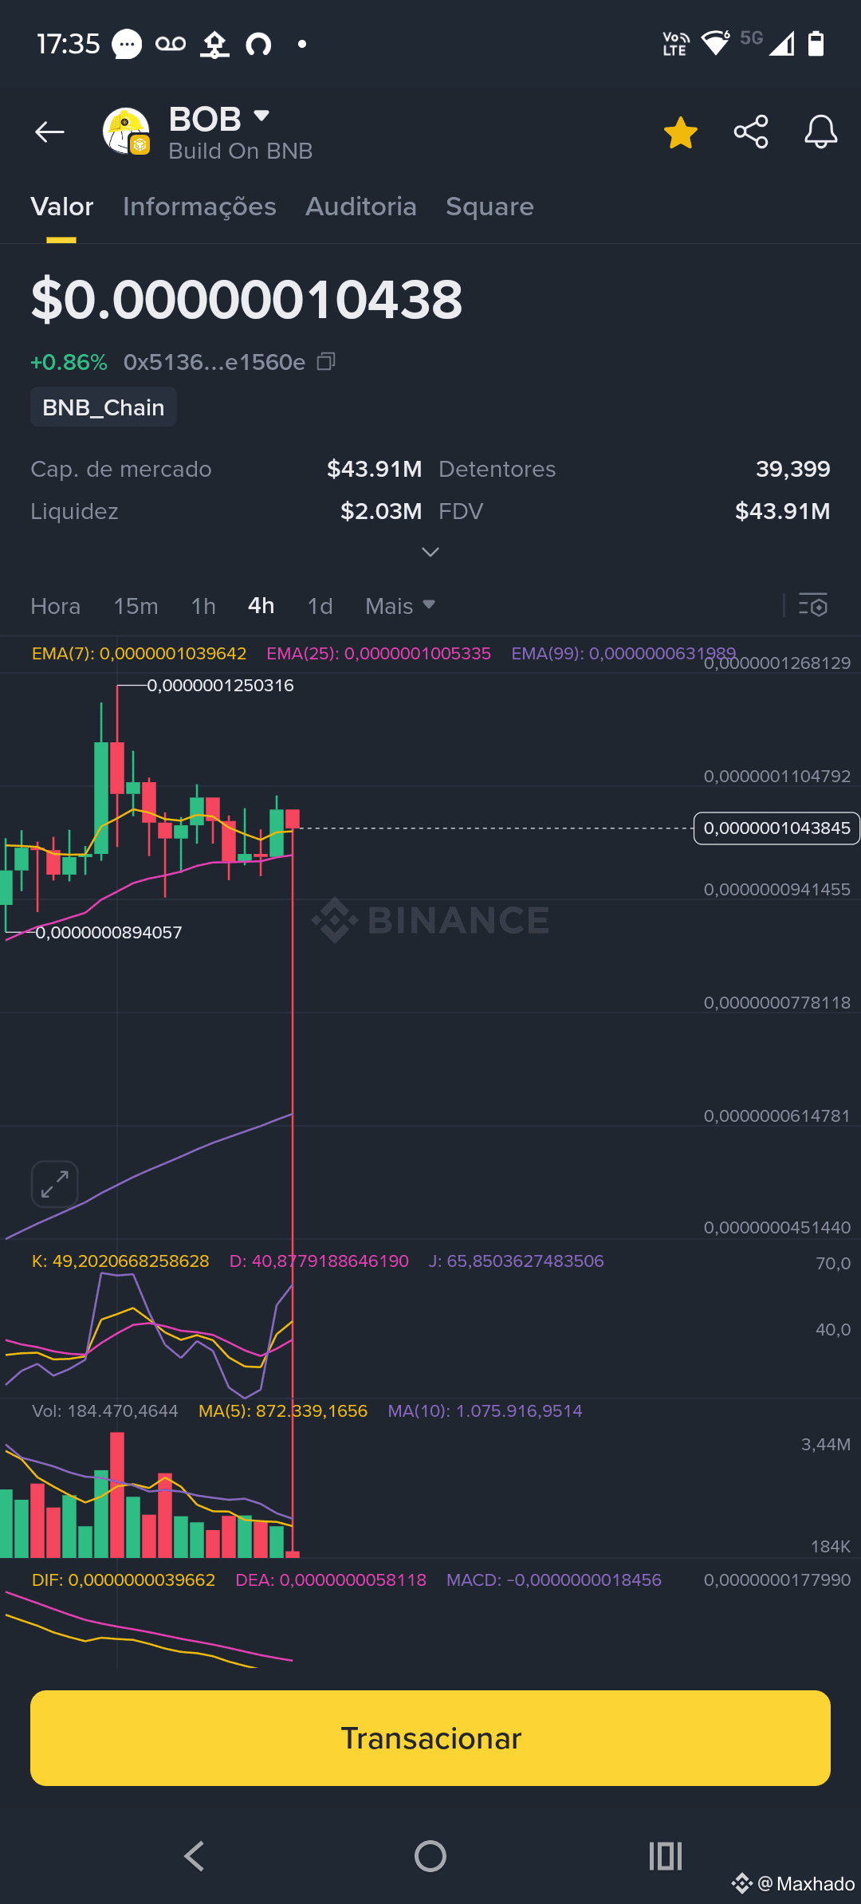The image size is (861, 1904).
Task: Tap the Liquidez value $2.03M
Action: coord(381,511)
